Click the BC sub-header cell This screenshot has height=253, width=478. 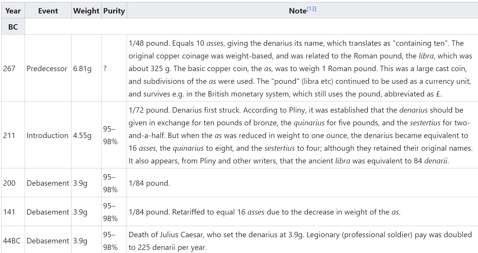tap(13, 27)
